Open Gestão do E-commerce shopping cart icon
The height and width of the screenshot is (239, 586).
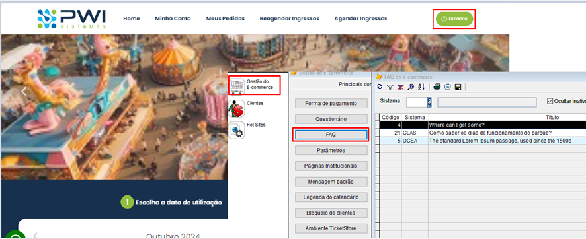pyautogui.click(x=236, y=86)
